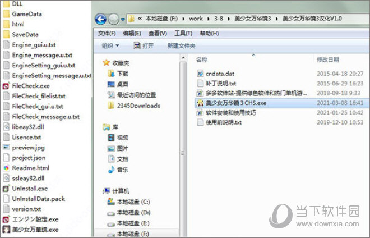Select 收藏夹 star in navigation pane
370x238 pixels.
tap(107, 63)
